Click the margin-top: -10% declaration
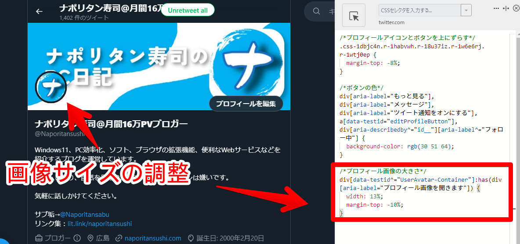 pos(375,205)
